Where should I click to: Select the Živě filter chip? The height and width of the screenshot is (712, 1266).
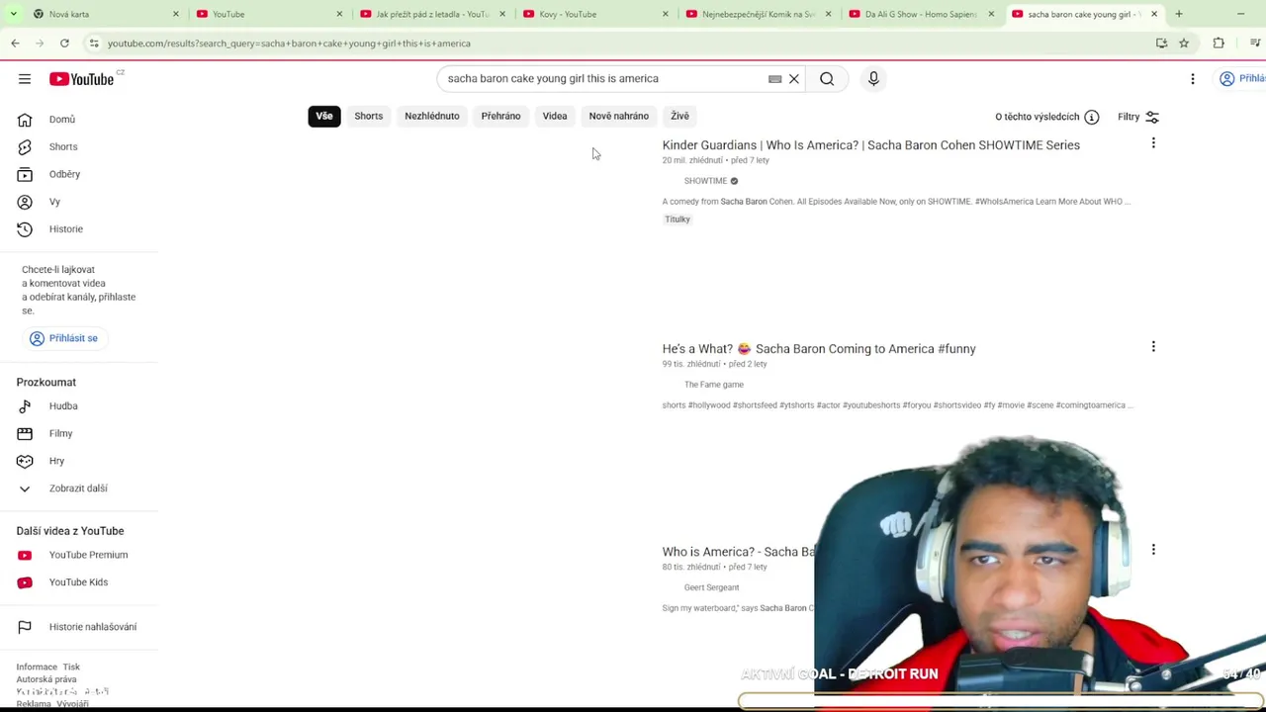click(679, 117)
